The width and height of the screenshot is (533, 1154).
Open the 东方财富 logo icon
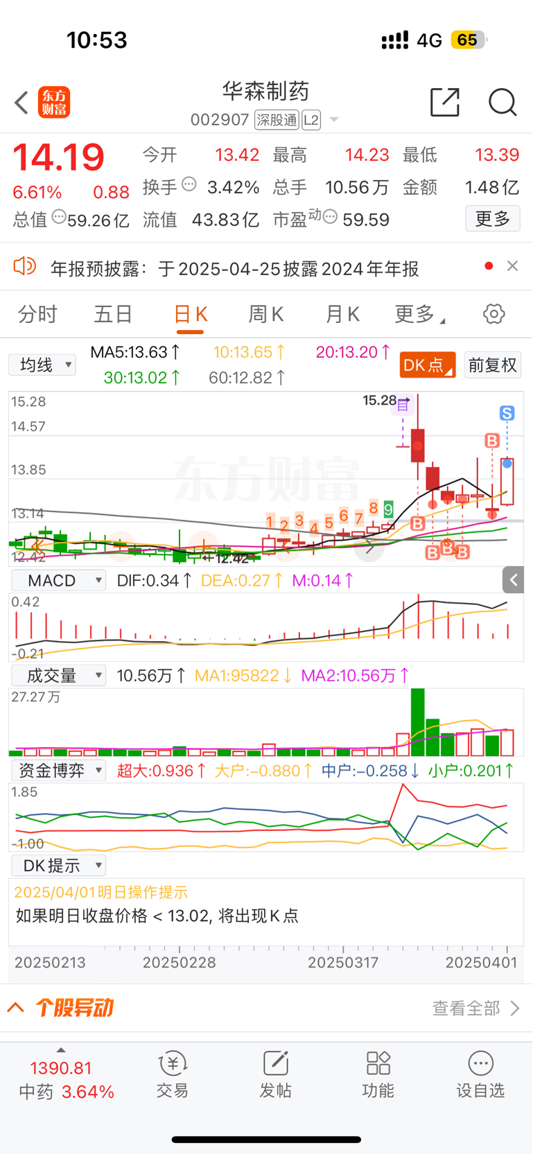click(x=54, y=103)
